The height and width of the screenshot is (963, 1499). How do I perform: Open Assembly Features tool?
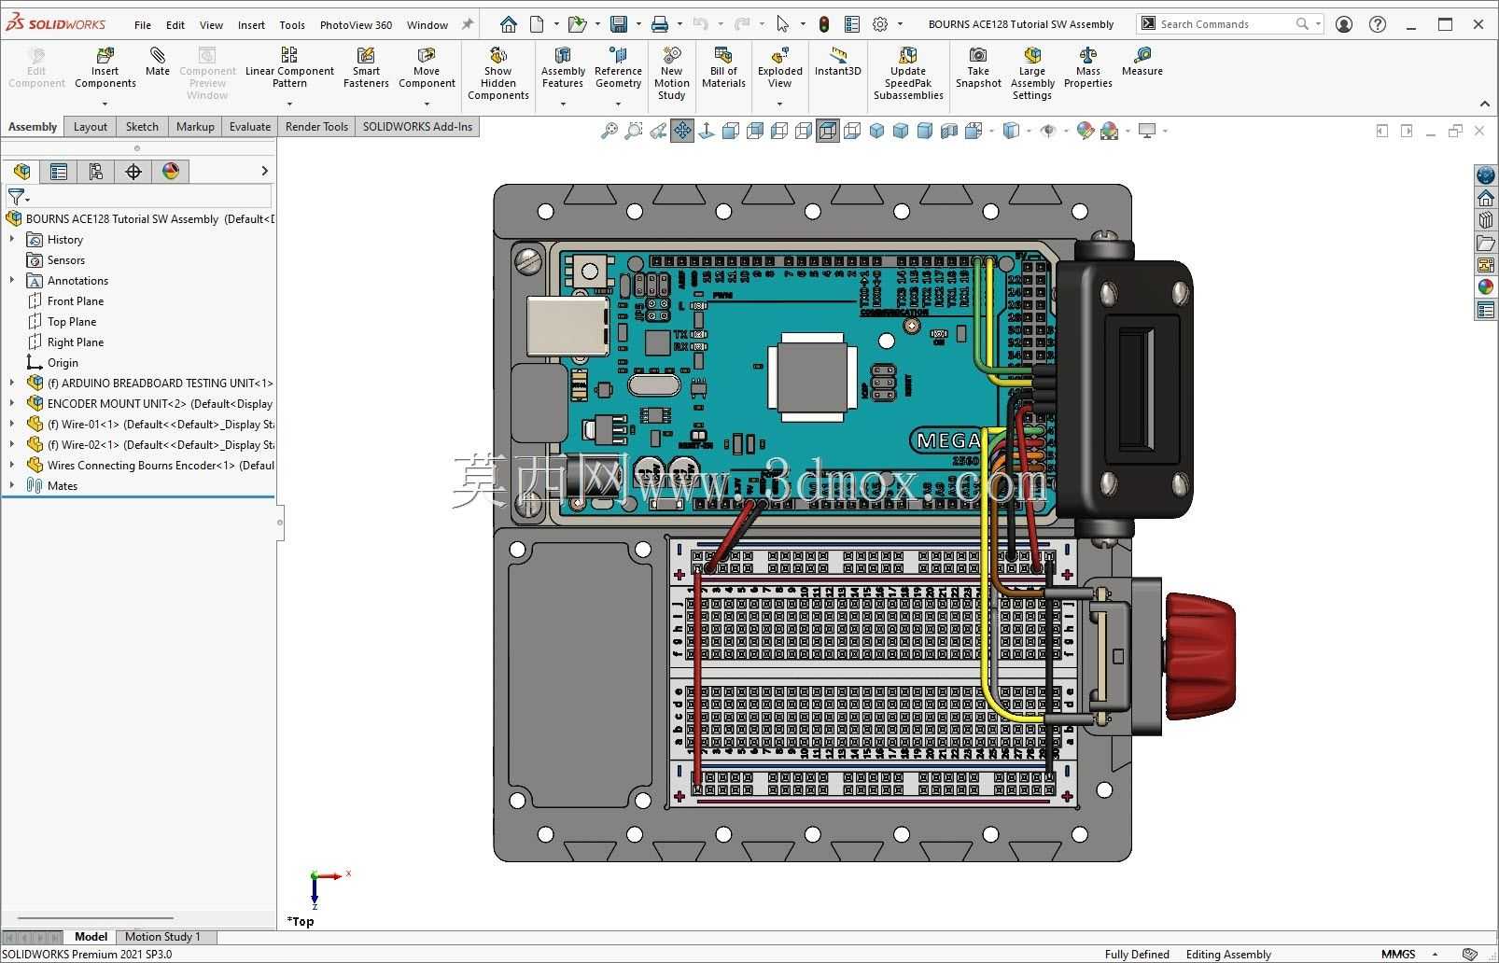coord(563,67)
